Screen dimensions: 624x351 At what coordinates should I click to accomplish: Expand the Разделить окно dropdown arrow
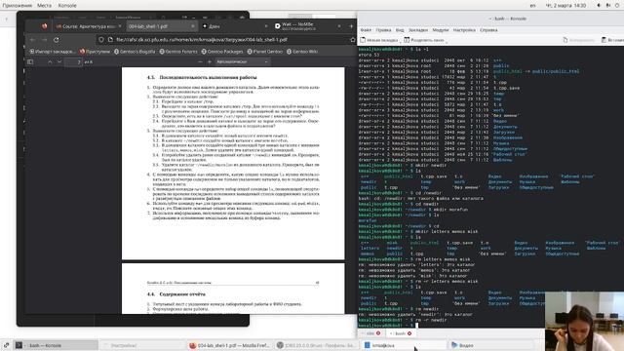(x=447, y=41)
